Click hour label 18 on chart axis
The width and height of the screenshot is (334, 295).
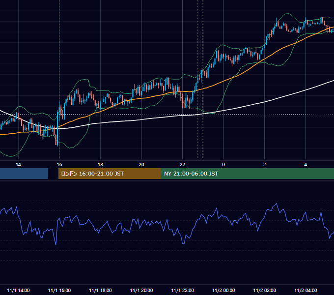coord(100,165)
